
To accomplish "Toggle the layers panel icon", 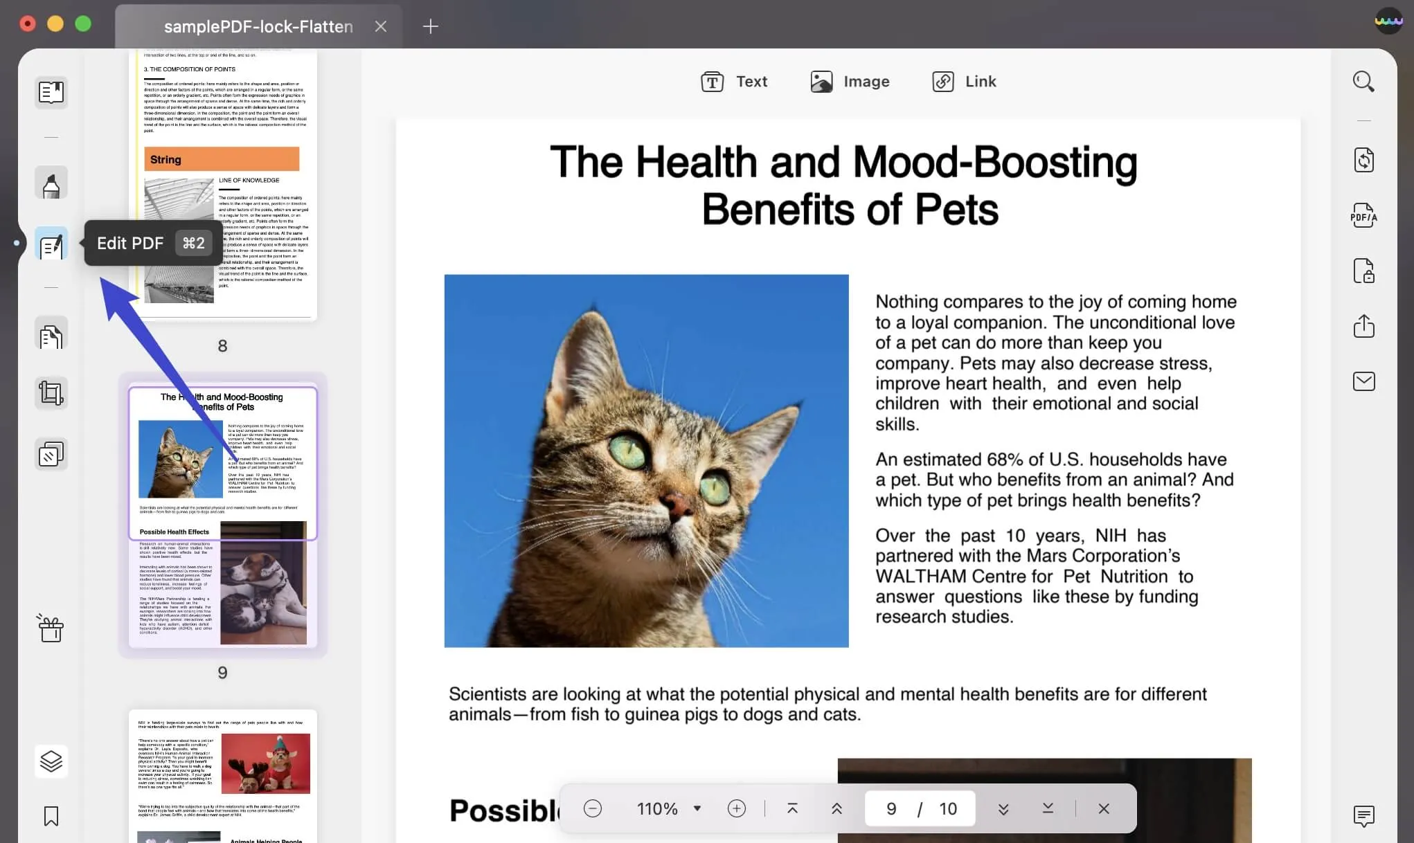I will click(x=50, y=760).
